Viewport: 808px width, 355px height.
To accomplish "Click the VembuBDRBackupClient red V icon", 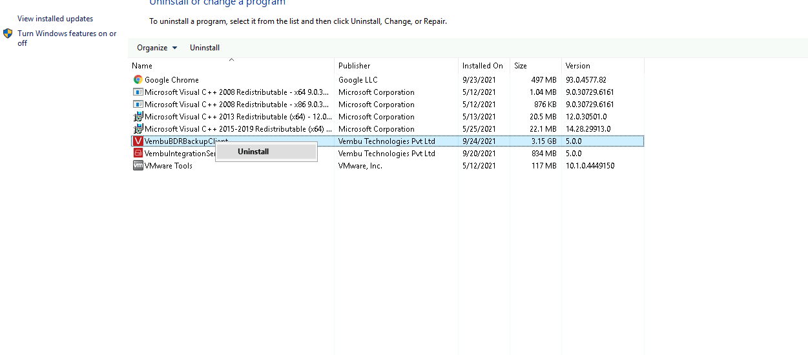I will [x=138, y=141].
